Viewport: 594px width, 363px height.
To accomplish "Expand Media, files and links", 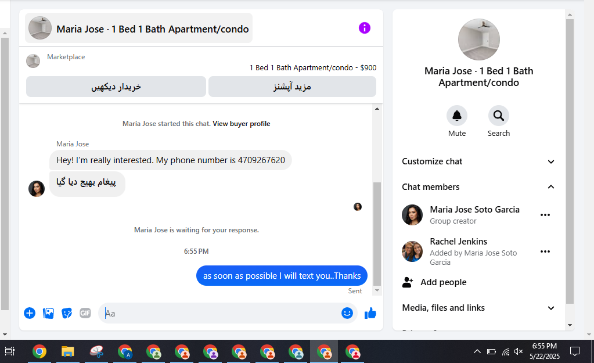I will 478,308.
